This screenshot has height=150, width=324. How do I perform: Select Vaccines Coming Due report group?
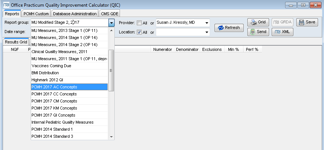(x=70, y=66)
